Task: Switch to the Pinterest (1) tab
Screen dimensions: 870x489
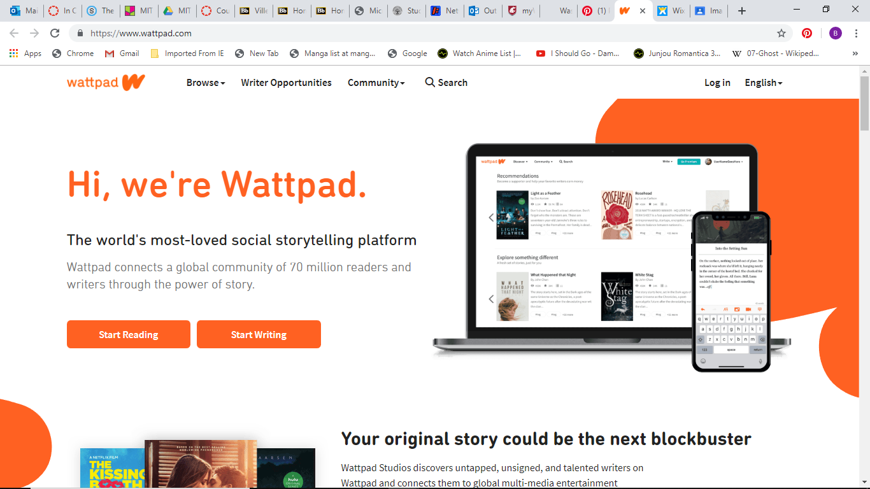Action: click(595, 11)
